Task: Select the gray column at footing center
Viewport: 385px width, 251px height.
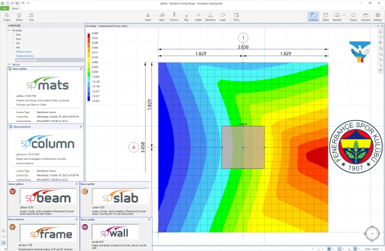Action: [x=243, y=148]
